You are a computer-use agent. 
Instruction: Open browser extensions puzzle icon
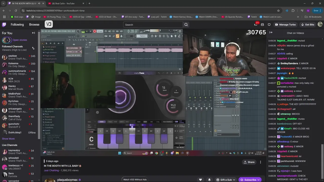point(293,11)
